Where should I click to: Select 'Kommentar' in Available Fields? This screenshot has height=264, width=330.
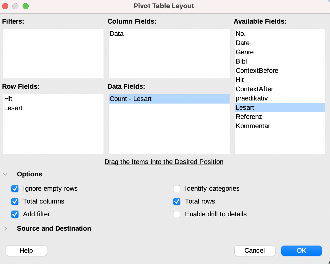click(x=280, y=126)
